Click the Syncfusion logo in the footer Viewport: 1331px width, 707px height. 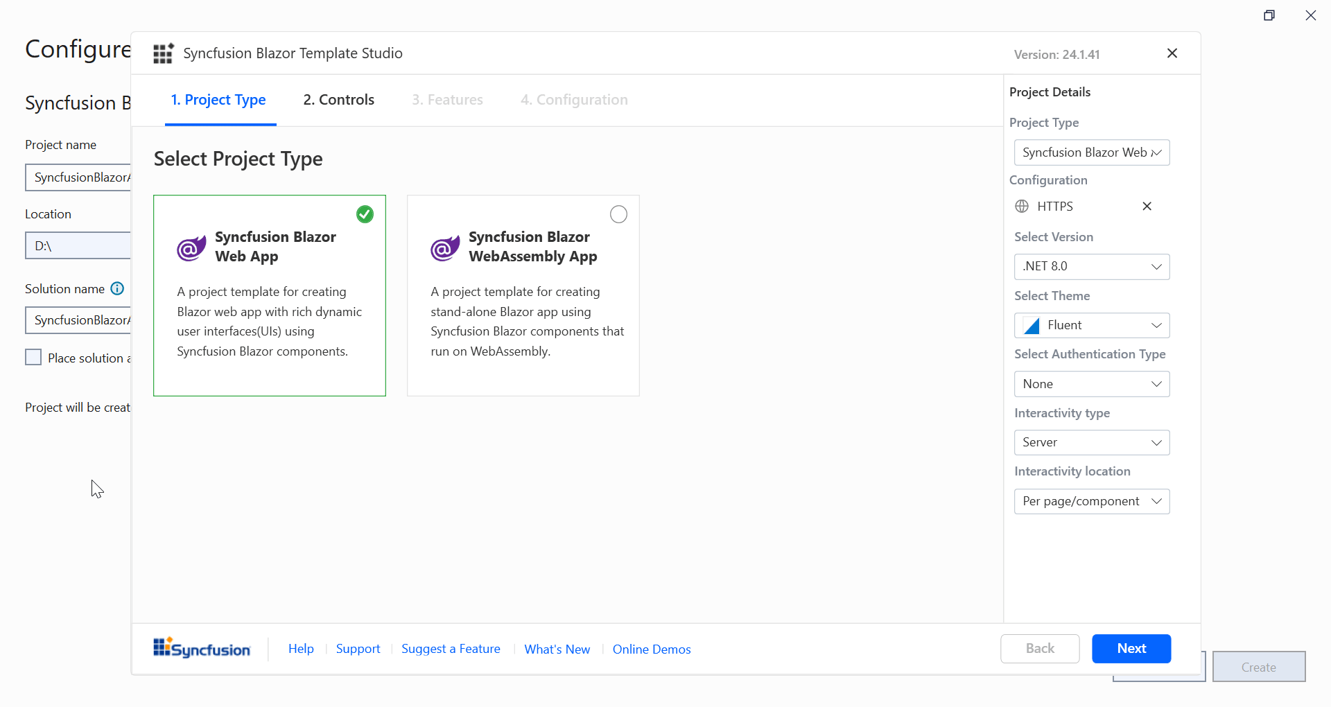(201, 648)
